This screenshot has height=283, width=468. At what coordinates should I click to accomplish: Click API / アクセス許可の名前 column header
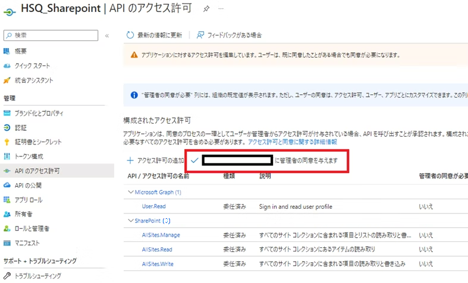point(158,176)
